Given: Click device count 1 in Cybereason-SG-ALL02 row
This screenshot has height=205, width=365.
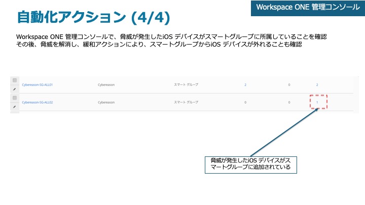Looking at the screenshot, I should click(x=317, y=102).
